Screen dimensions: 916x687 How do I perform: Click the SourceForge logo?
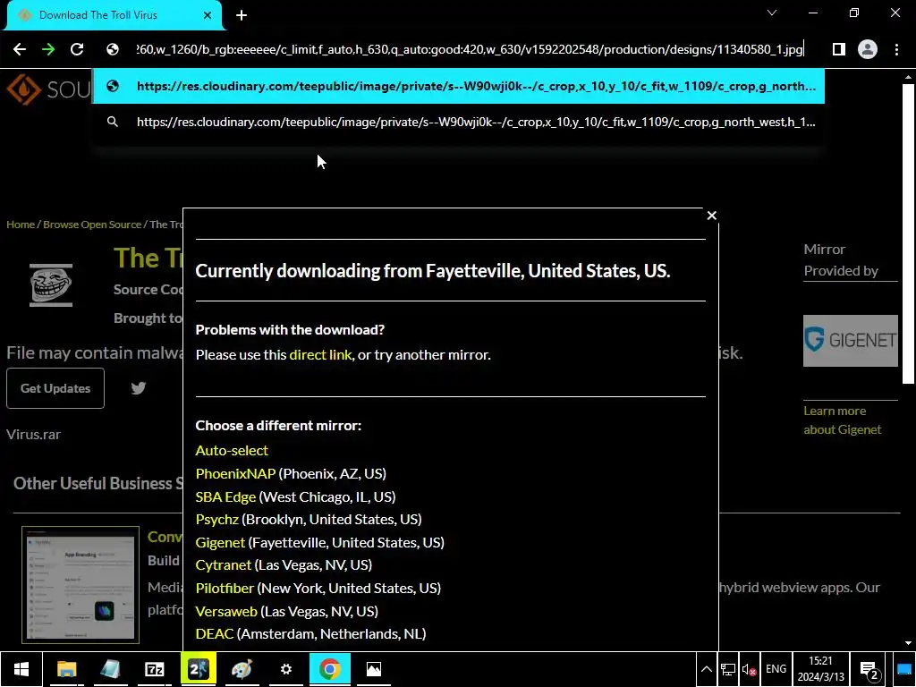[x=48, y=89]
